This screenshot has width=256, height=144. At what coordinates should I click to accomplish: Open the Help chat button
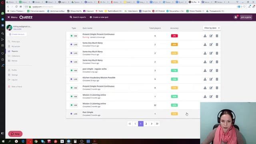(x=15, y=134)
